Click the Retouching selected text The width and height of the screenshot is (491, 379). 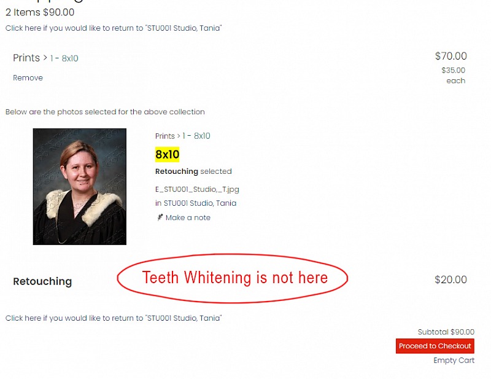(193, 171)
